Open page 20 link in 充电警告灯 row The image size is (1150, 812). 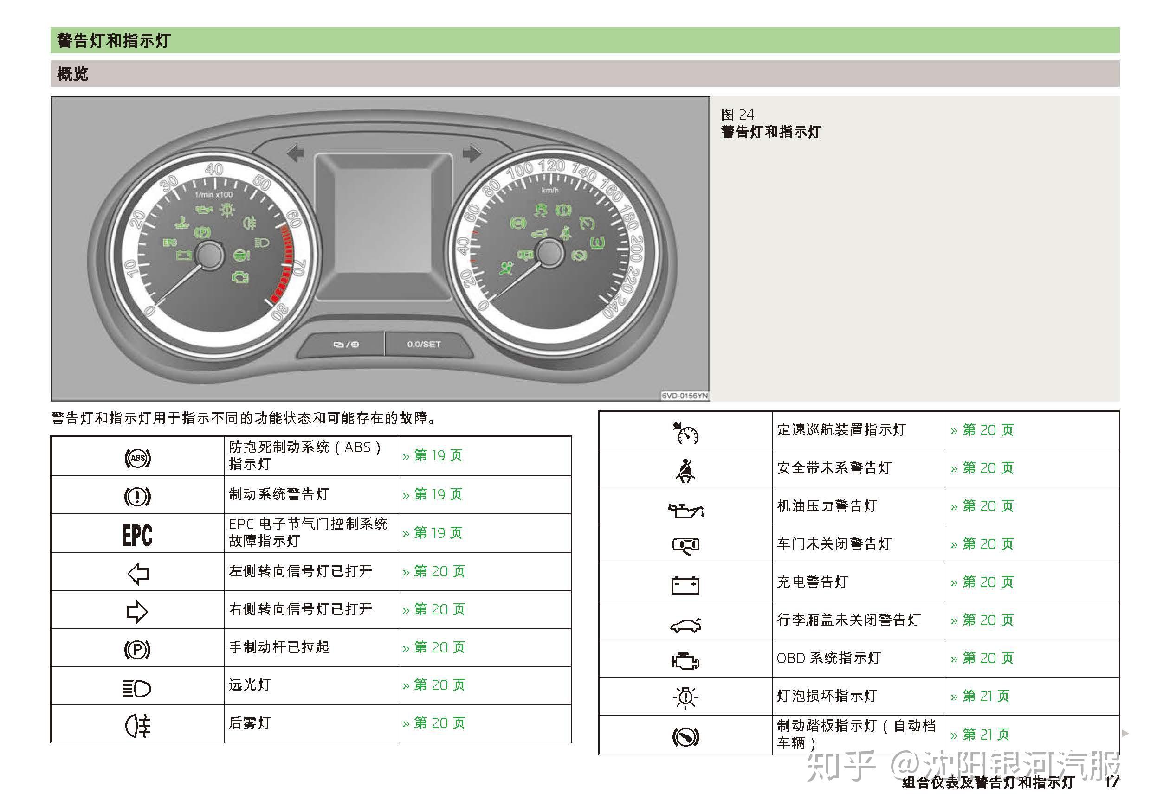point(982,582)
